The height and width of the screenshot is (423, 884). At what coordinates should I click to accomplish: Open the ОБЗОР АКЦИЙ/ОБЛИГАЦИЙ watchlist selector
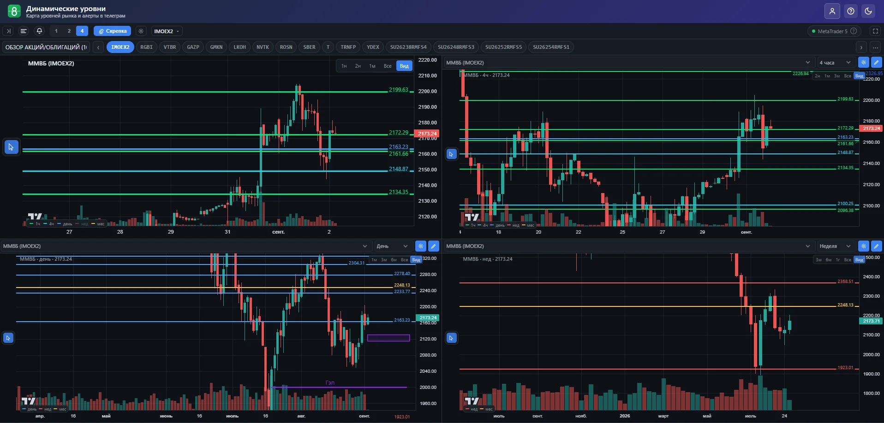point(46,47)
